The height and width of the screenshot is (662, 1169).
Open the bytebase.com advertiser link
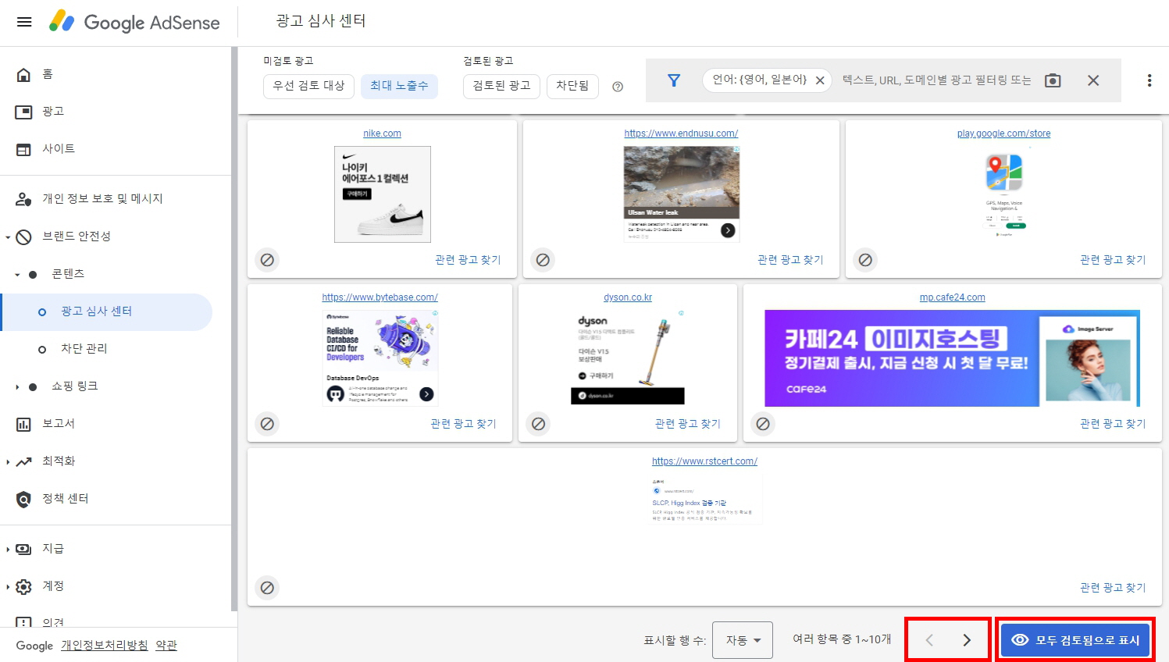[380, 297]
